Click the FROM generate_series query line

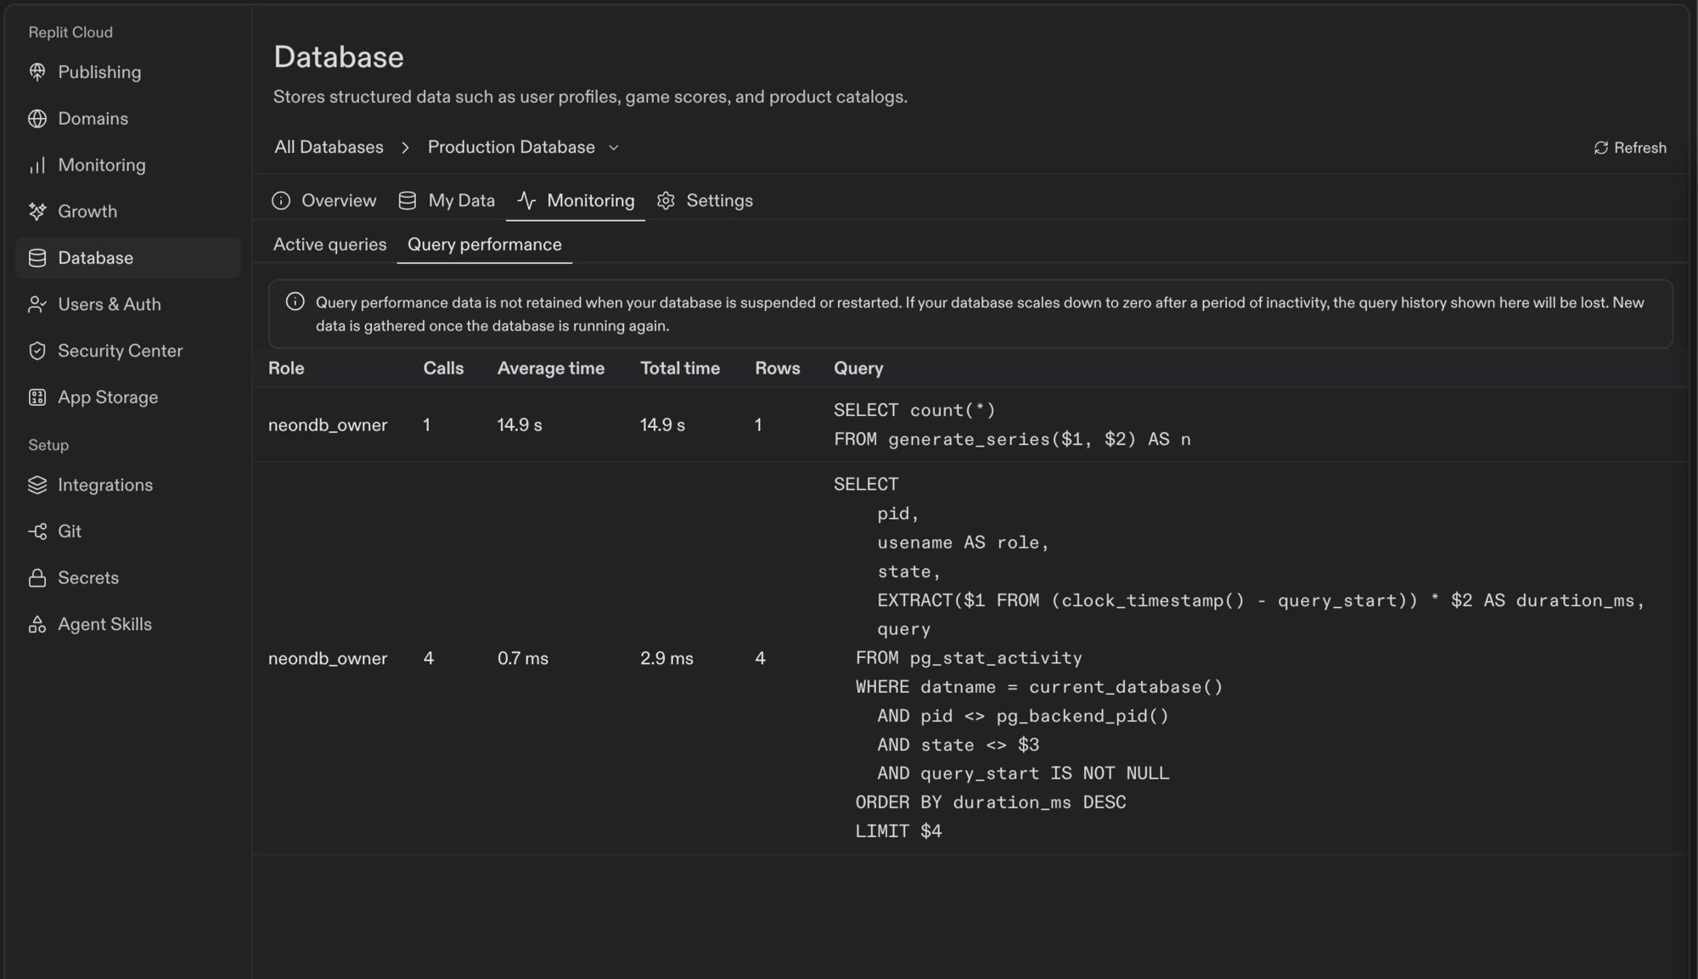point(1012,439)
